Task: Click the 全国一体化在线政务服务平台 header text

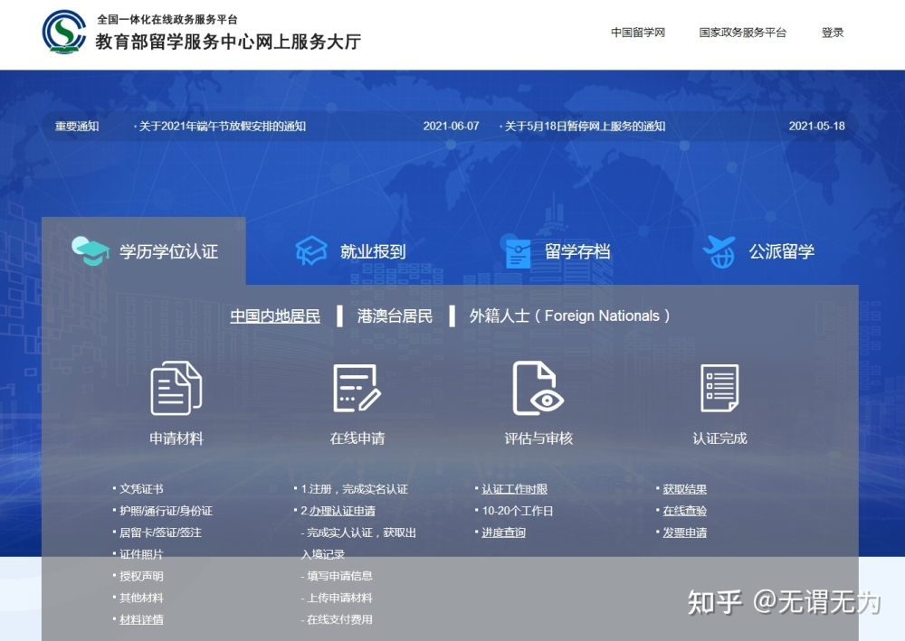Action: coord(167,19)
